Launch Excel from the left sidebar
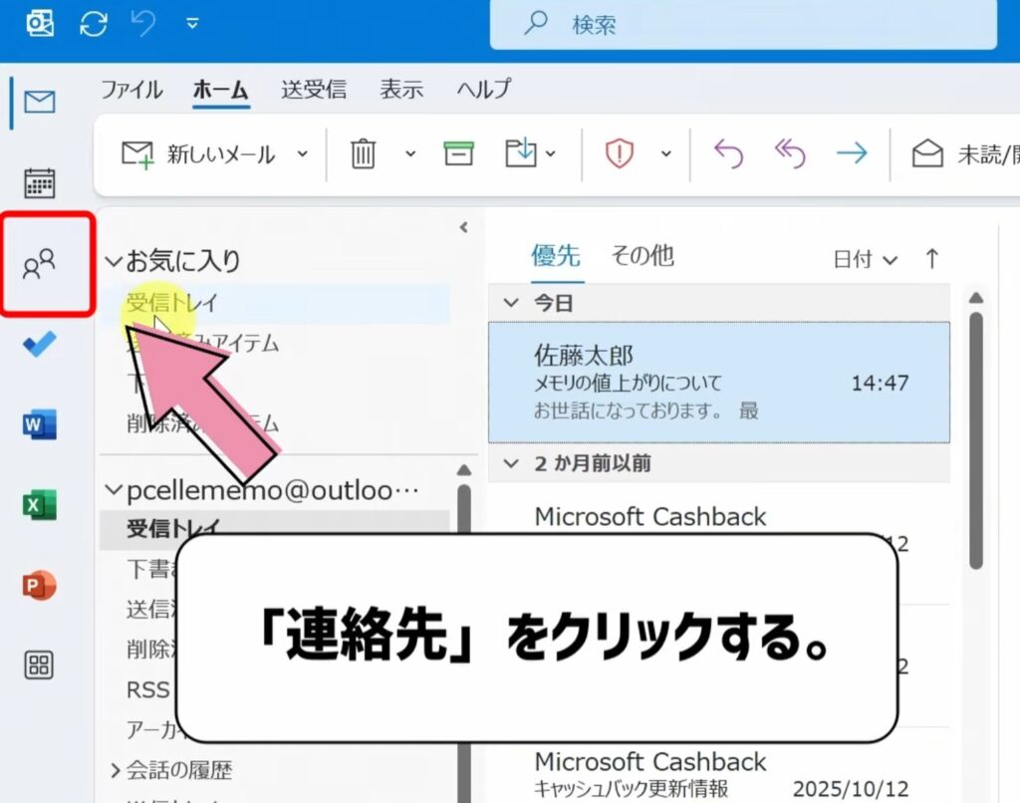 38,504
